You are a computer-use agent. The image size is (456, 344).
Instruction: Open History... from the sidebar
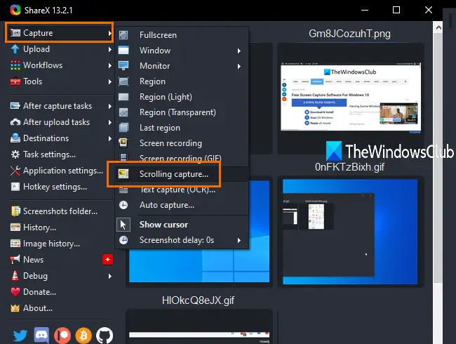point(61,227)
